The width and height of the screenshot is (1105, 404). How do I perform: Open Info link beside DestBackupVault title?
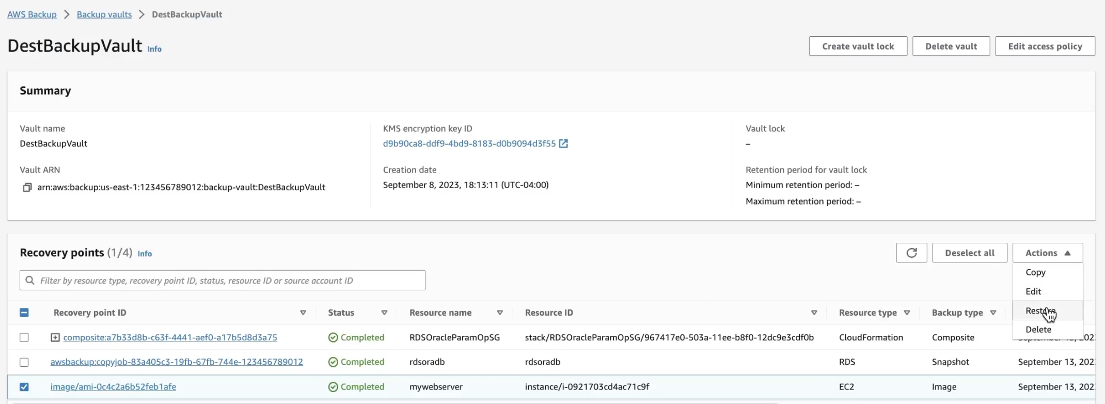coord(154,49)
